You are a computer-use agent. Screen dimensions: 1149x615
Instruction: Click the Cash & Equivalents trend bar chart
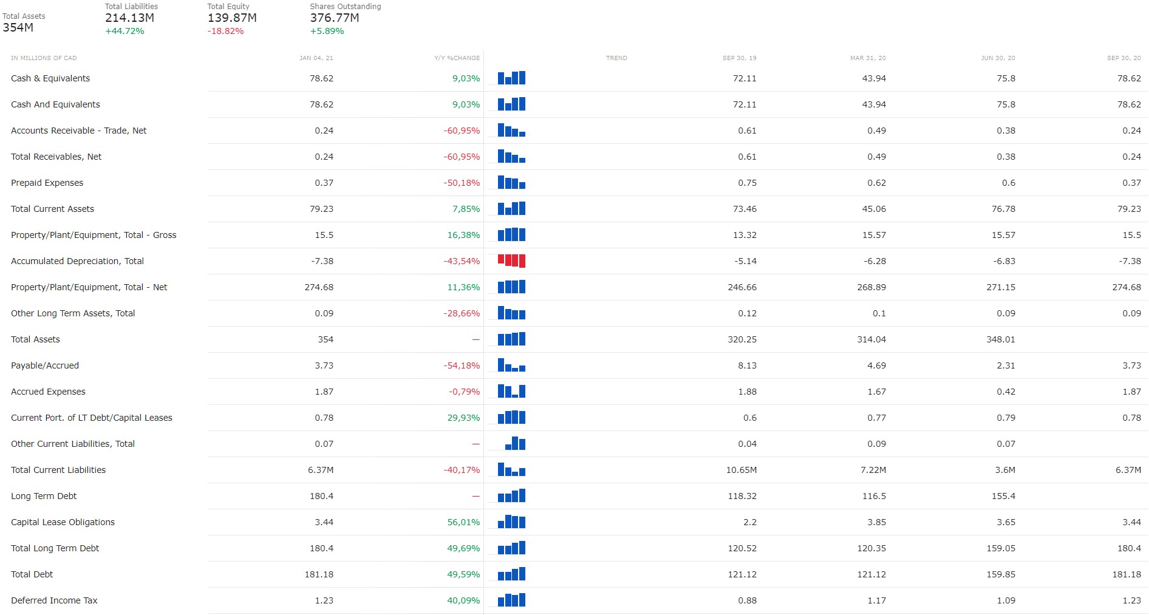tap(511, 78)
